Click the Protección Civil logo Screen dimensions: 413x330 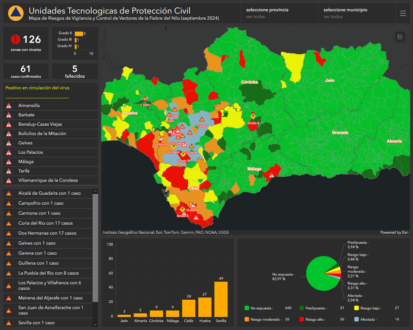16,13
